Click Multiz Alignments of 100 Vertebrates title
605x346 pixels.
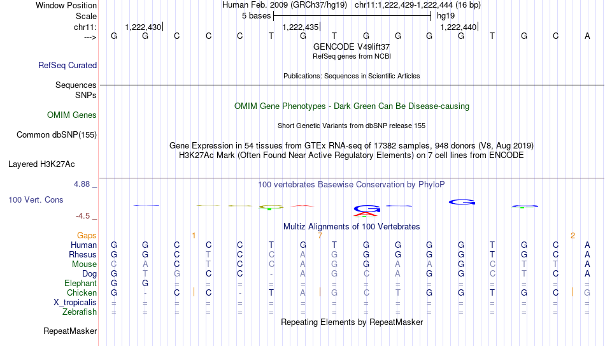pyautogui.click(x=352, y=227)
